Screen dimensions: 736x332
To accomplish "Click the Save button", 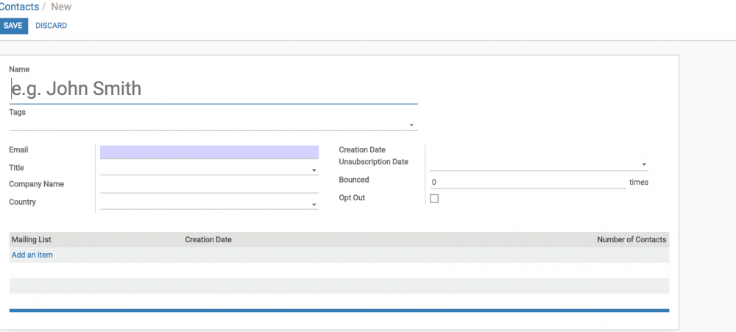I will 13,26.
